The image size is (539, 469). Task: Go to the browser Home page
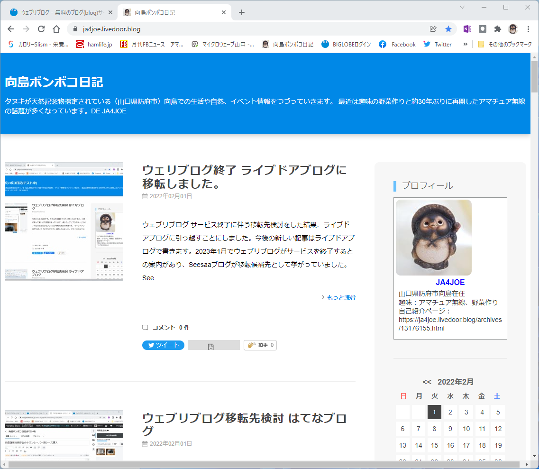[x=56, y=29]
